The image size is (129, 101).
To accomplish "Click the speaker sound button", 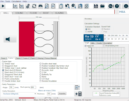I will [10, 39].
